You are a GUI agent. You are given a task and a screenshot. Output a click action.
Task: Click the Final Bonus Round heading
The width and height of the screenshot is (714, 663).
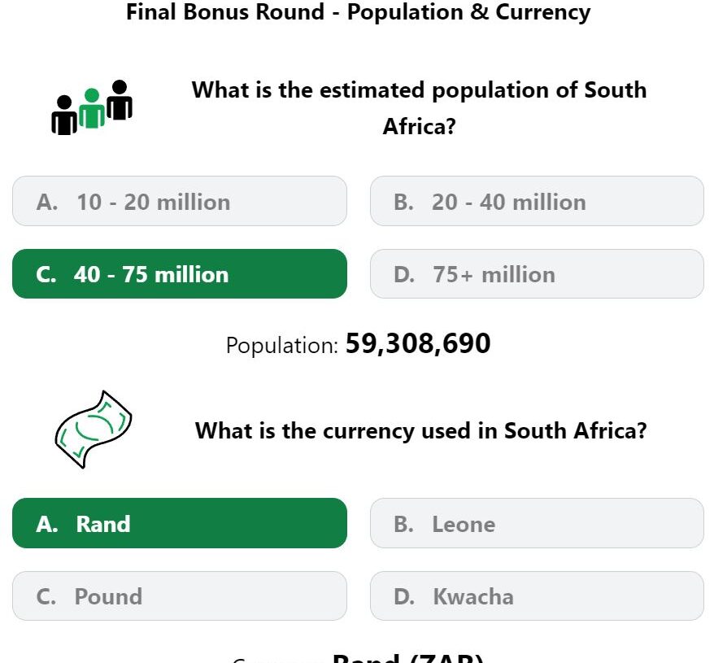pos(358,12)
